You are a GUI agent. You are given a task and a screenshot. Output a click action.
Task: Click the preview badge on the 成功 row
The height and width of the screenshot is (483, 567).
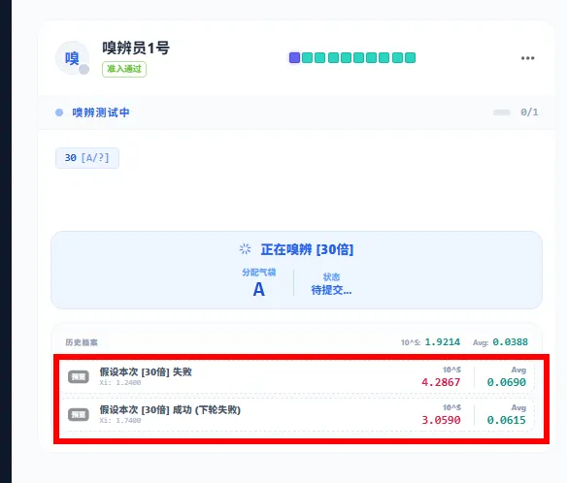point(79,415)
